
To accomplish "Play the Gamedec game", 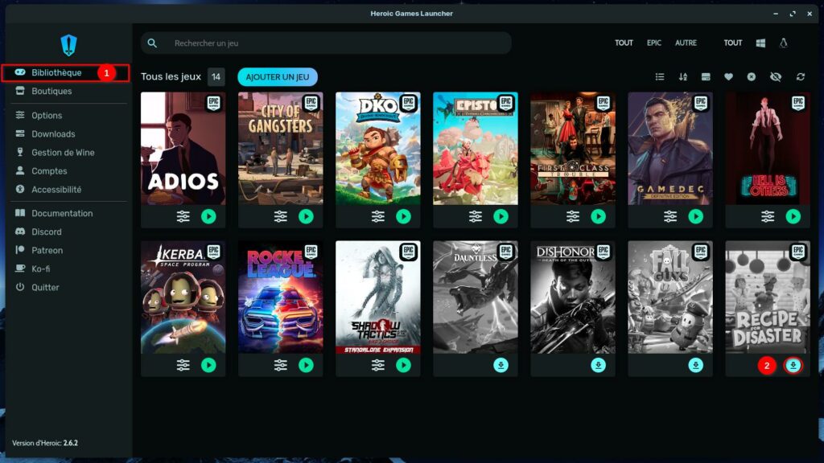I will point(696,216).
